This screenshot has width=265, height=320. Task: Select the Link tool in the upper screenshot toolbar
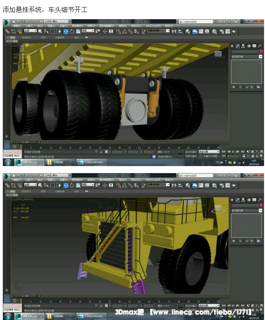pyautogui.click(x=7, y=31)
